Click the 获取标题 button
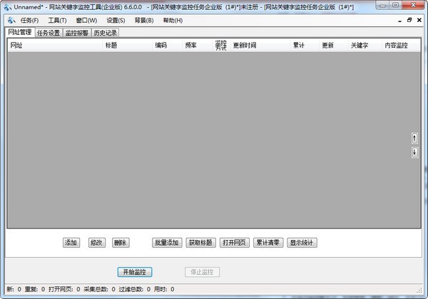428x299 pixels. [x=200, y=243]
